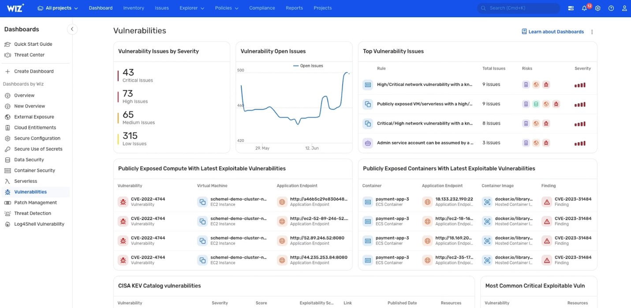Viewport: 631px width, 308px height.
Task: Click the finding warning icon for CVE-2023-31484
Action: [546, 201]
